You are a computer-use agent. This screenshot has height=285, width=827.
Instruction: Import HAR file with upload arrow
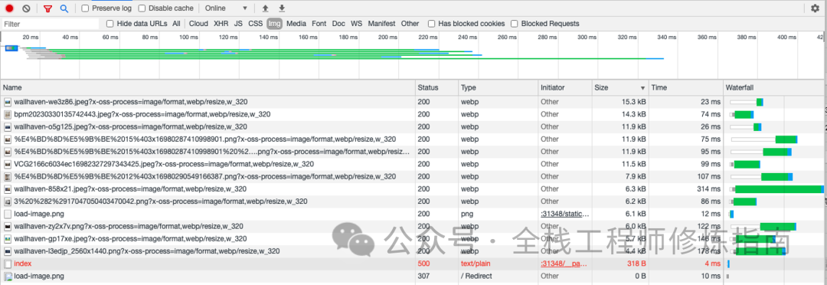pos(265,8)
